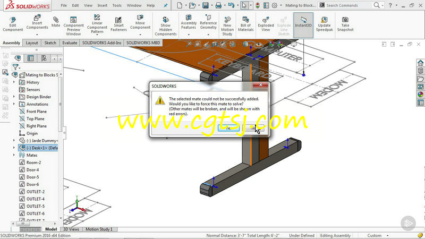Click Take Snapshot tool
Screen dimensions: 425x239
[x=345, y=24]
